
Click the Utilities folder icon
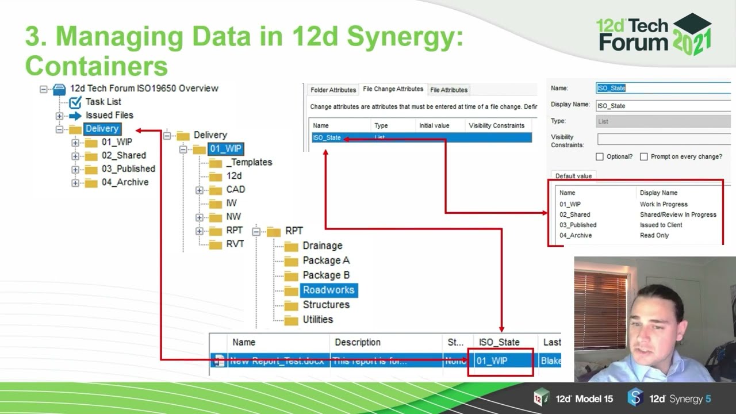click(292, 320)
